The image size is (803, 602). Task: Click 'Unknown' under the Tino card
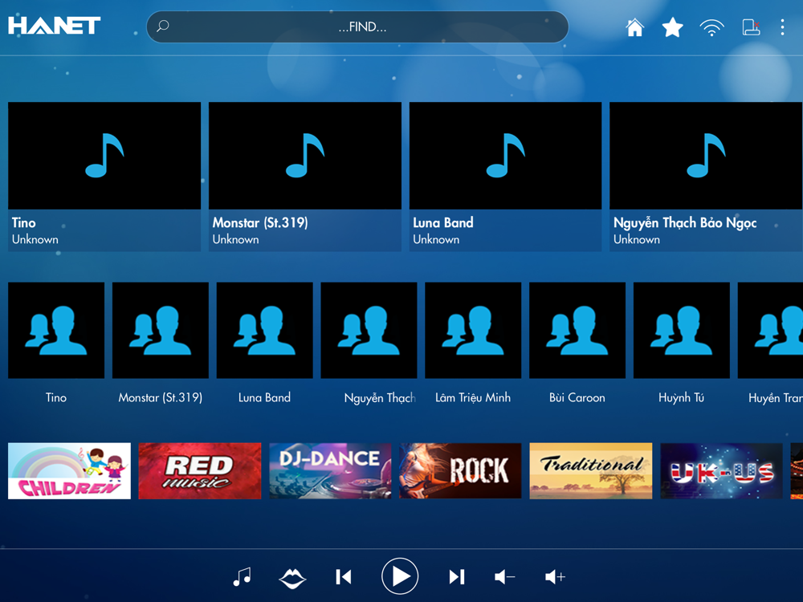click(x=35, y=239)
